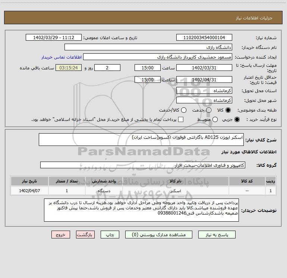Open اطلاعات تماس خریدار link

pos(61,57)
